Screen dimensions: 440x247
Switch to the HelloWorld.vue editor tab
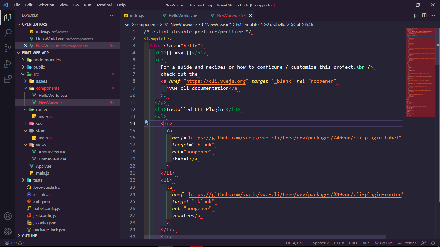pos(183,15)
